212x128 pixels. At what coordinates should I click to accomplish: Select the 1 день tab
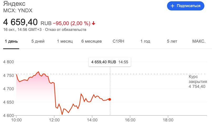pos(11,41)
